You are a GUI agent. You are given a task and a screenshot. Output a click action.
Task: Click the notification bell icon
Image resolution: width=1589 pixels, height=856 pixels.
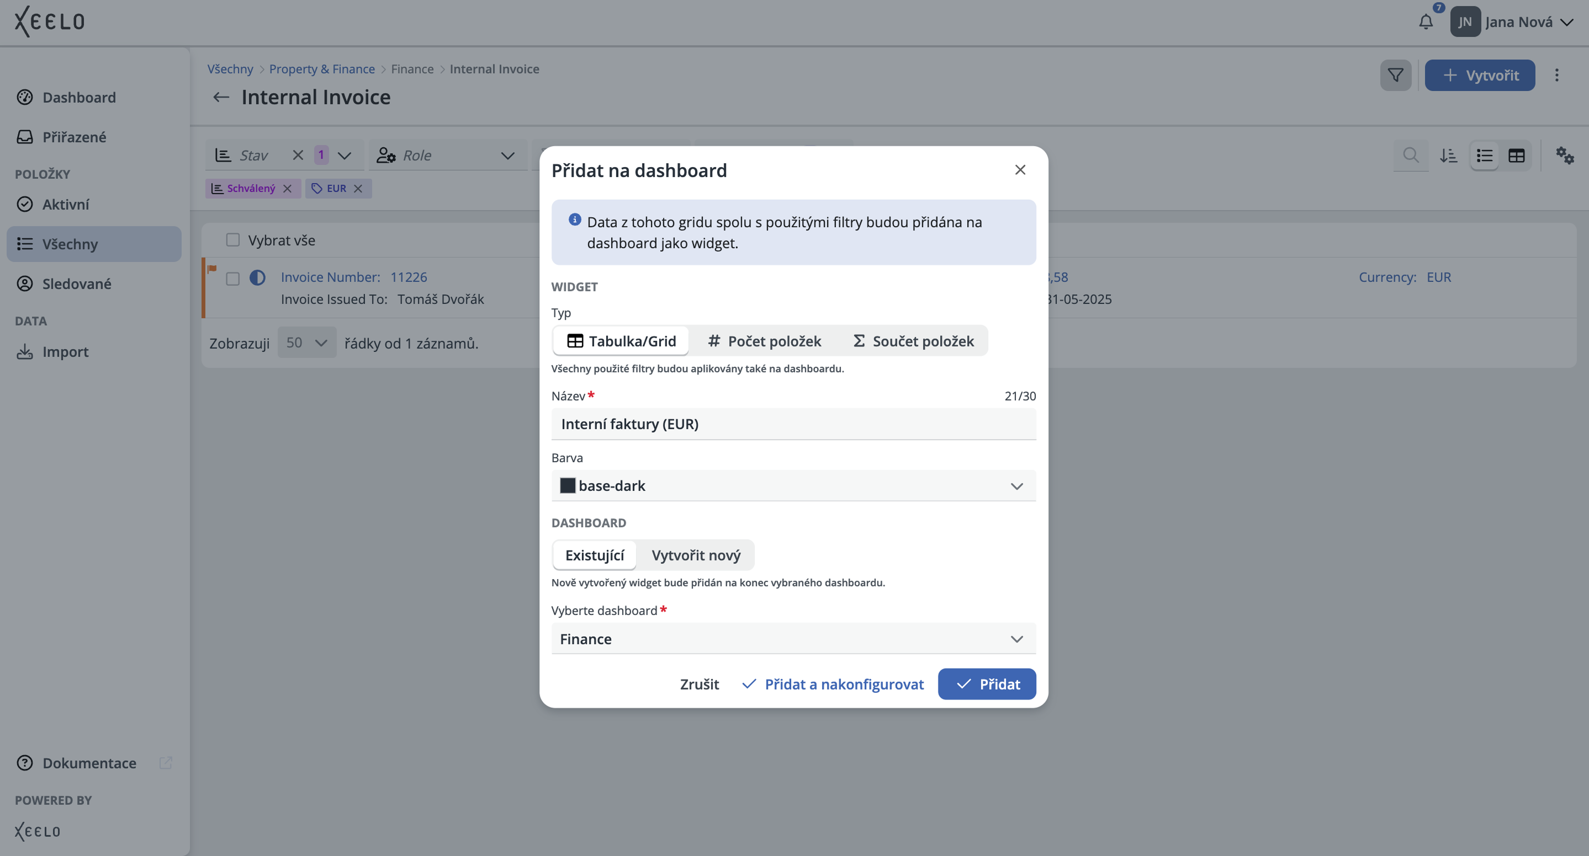click(1426, 22)
